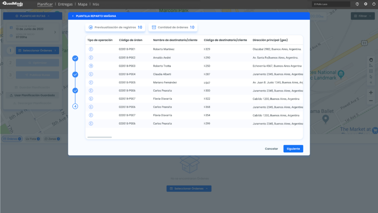Click step 4 circle in the stepper
Image resolution: width=378 pixels, height=213 pixels.
pos(75,106)
